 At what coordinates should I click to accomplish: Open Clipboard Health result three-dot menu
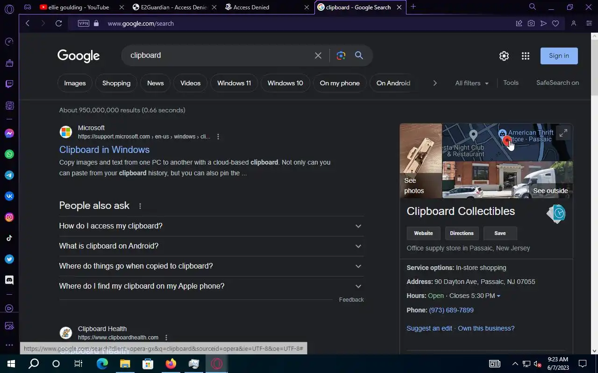coord(166,338)
